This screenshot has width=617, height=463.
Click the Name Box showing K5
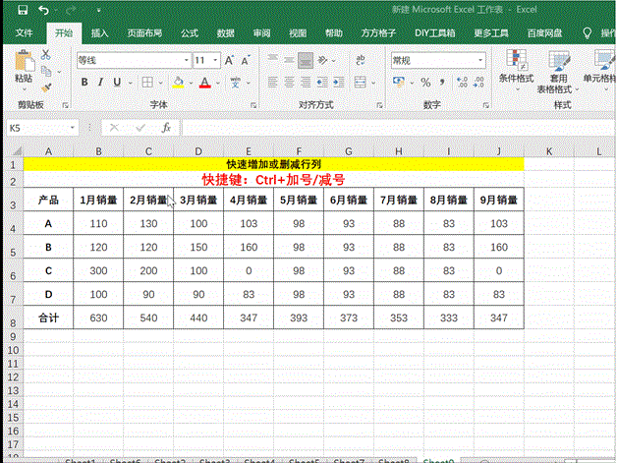[x=37, y=128]
